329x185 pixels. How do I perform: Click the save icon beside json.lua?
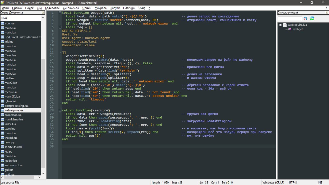pyautogui.click(x=2, y=23)
